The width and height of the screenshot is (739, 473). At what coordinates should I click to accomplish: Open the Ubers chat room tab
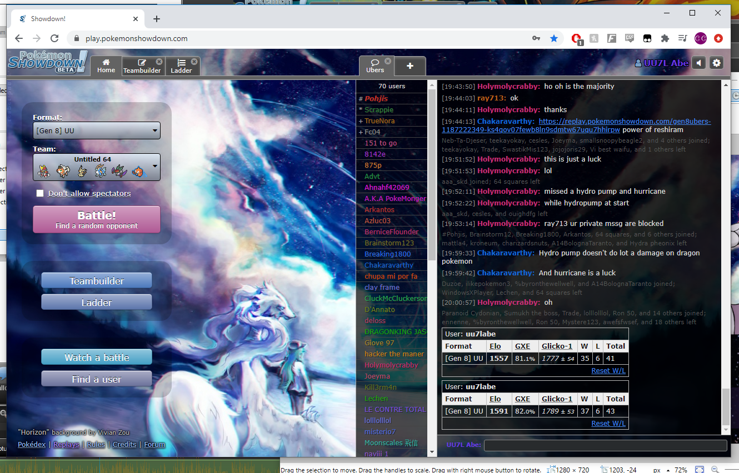pos(375,66)
